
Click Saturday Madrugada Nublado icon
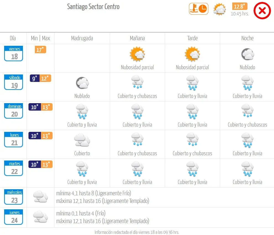click(x=82, y=83)
